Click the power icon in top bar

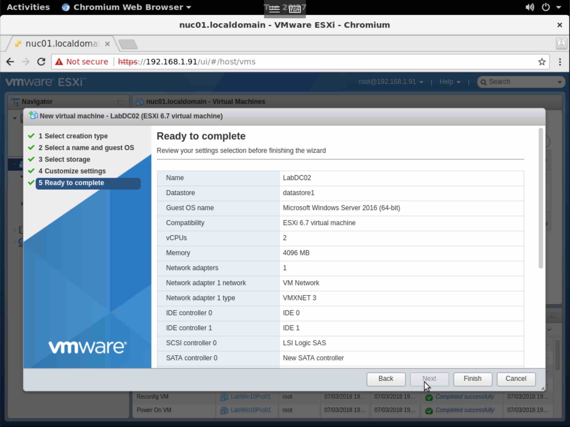[x=545, y=7]
